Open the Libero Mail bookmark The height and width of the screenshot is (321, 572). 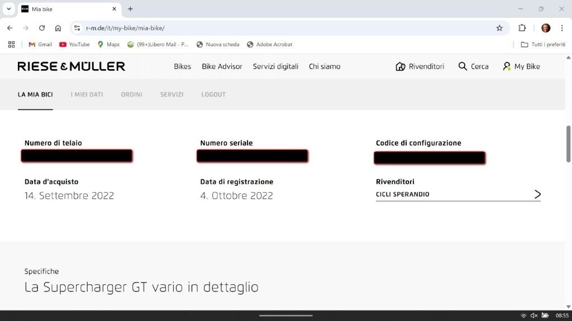tap(158, 45)
